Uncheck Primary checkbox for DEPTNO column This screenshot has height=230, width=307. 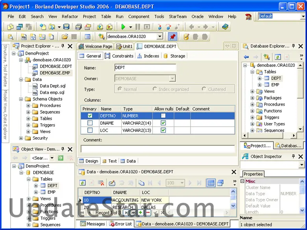click(x=90, y=116)
